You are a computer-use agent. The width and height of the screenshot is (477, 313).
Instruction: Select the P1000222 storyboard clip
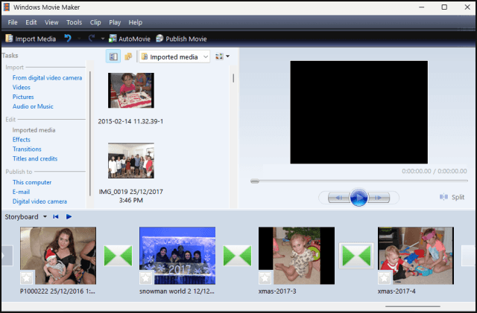click(58, 256)
